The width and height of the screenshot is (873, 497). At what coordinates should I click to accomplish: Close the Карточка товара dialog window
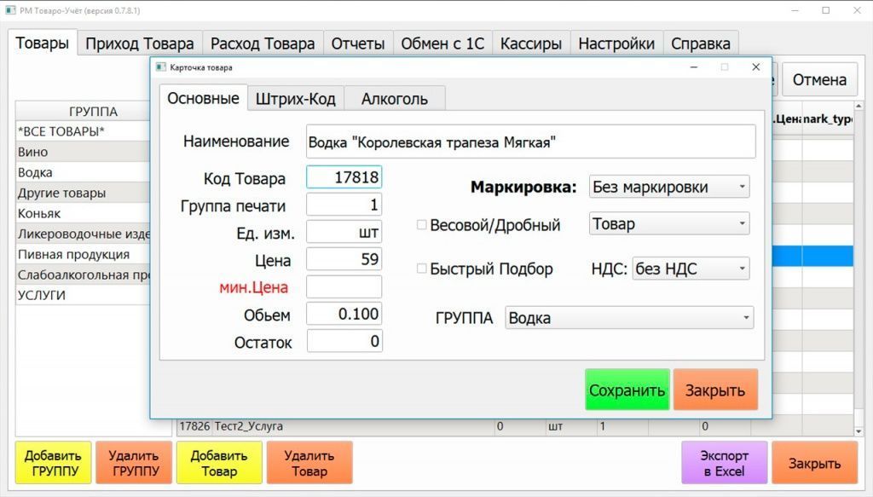(755, 66)
